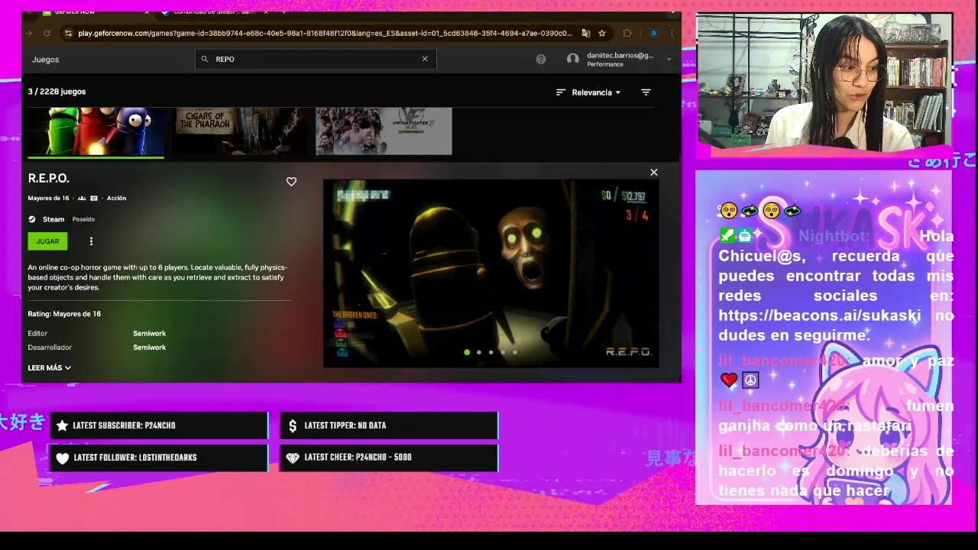Viewport: 978px width, 550px height.
Task: Click the multiplayer people icon
Action: (82, 198)
